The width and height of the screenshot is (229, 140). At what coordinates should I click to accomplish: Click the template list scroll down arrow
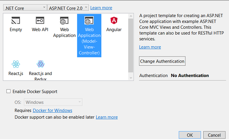131,78
